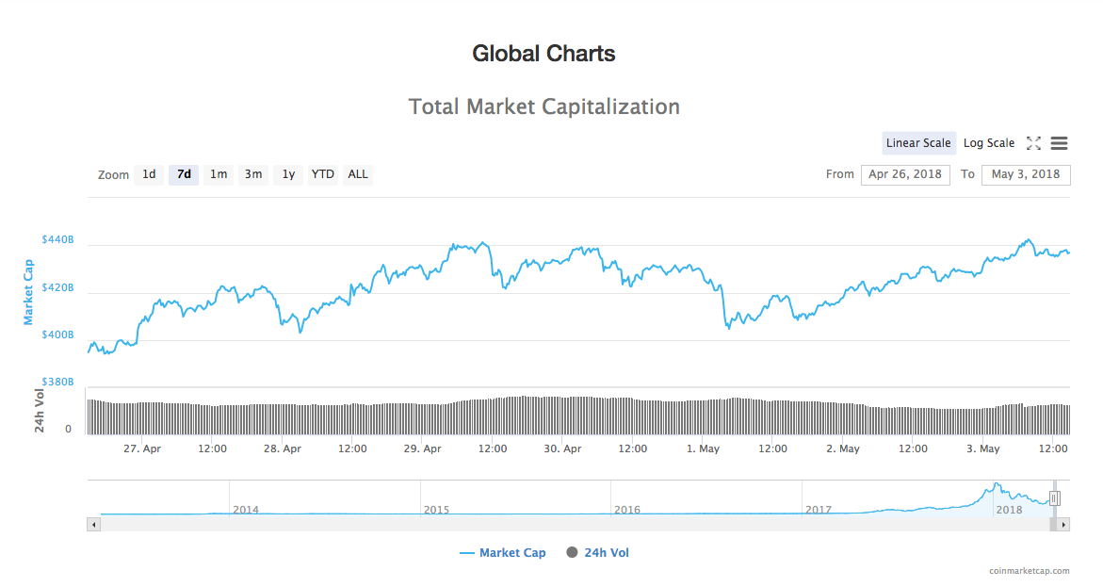The width and height of the screenshot is (1103, 587).
Task: Switch to Log Scale
Action: coord(988,143)
